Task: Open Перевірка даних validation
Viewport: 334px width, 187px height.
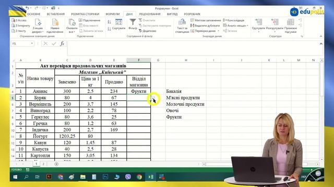Action: pyautogui.click(x=203, y=31)
